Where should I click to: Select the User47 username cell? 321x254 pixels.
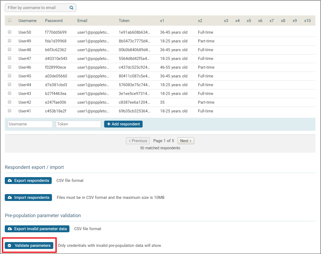pyautogui.click(x=25, y=59)
